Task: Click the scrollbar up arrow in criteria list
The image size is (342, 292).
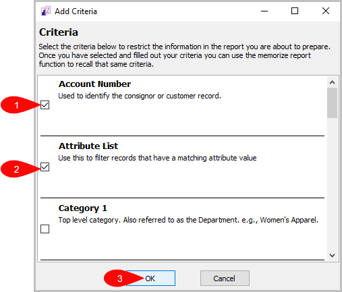Action: pos(332,82)
